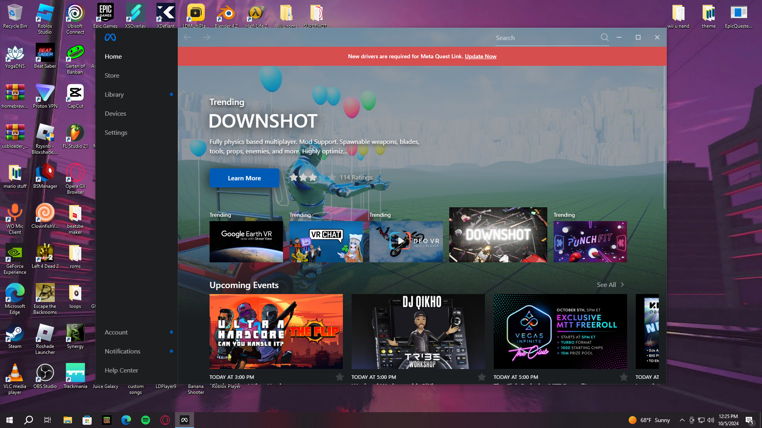Star the Ultra Hardcore event
762x428 pixels.
[340, 377]
